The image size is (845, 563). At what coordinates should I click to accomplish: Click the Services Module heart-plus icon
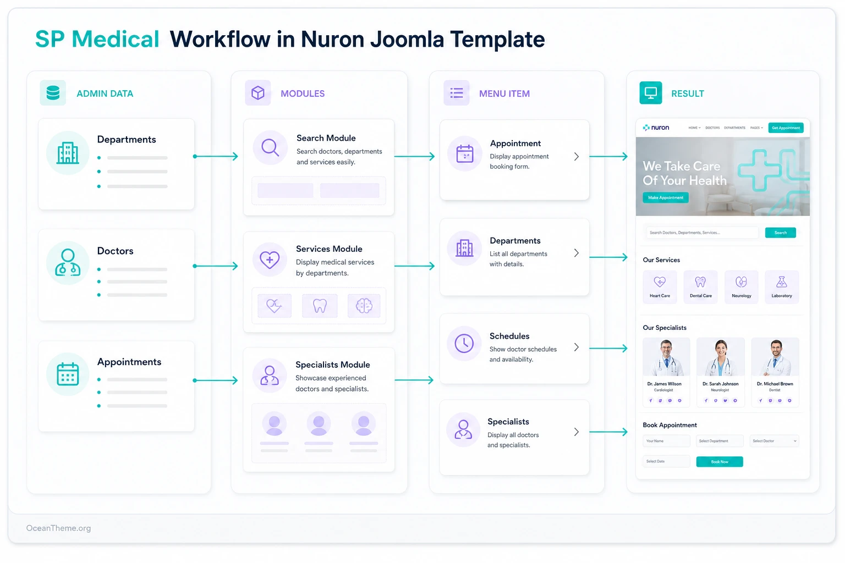point(270,260)
